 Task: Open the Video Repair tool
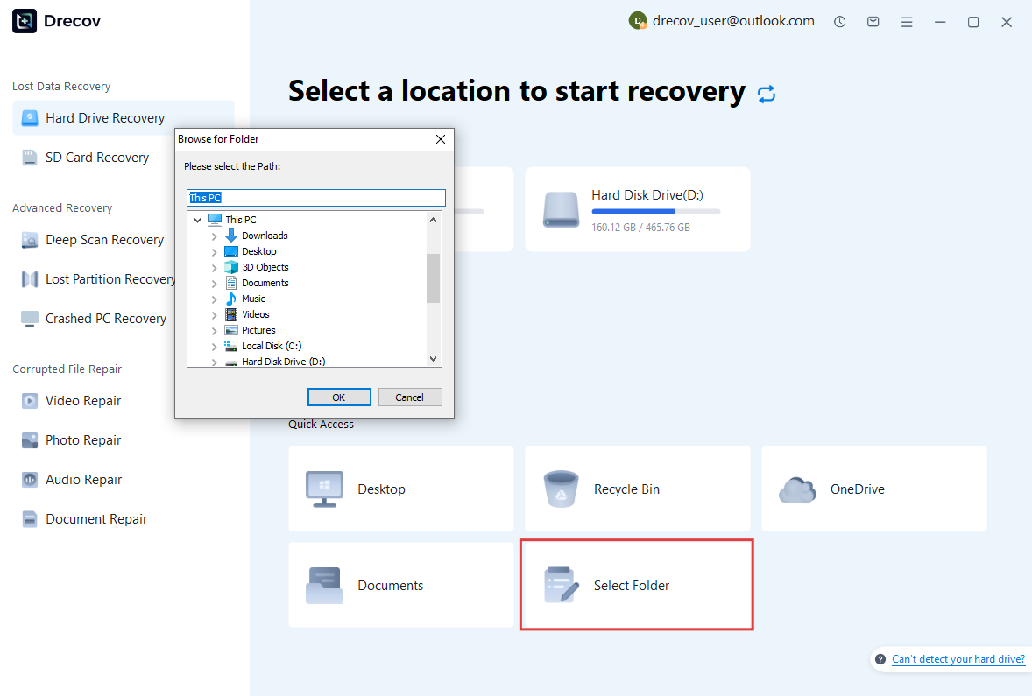pos(83,400)
